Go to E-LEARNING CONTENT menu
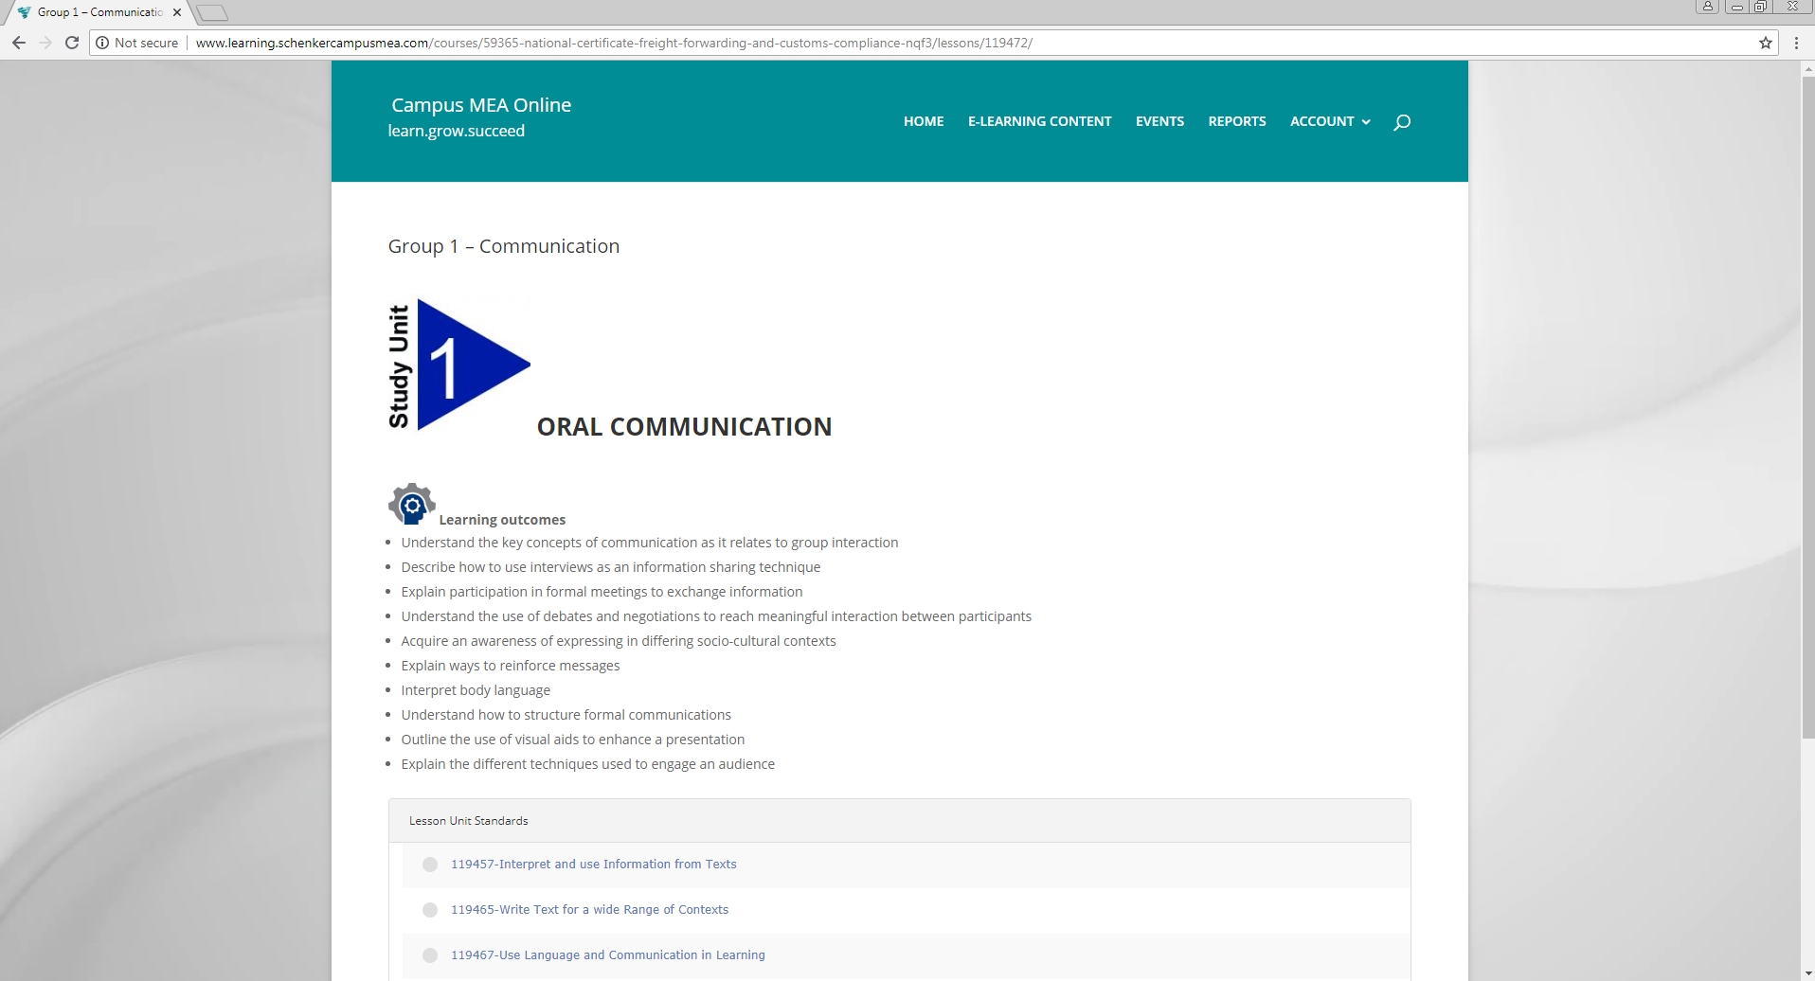The image size is (1815, 981). pyautogui.click(x=1039, y=121)
